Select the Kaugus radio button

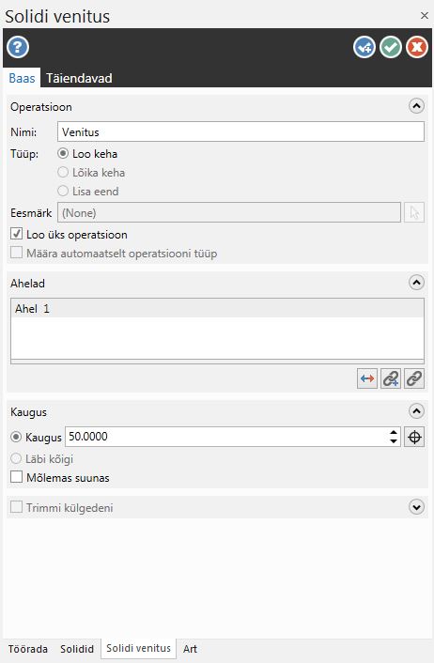click(x=16, y=437)
